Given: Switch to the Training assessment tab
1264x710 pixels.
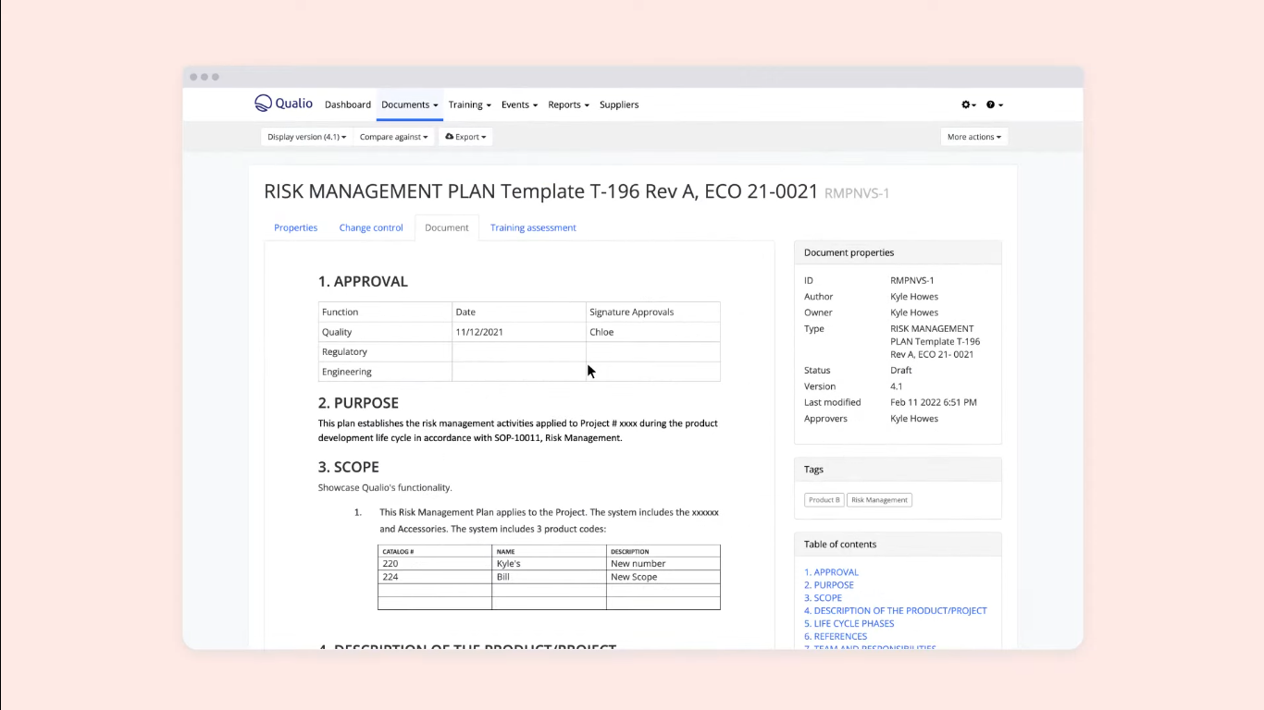Looking at the screenshot, I should pyautogui.click(x=533, y=227).
